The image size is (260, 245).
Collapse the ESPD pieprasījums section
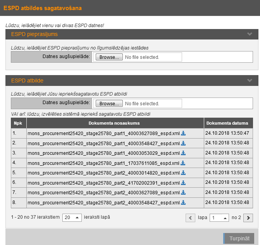[250, 34]
